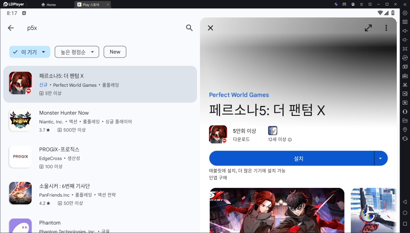Open PROGIX-프로직스 search result

(x=100, y=157)
